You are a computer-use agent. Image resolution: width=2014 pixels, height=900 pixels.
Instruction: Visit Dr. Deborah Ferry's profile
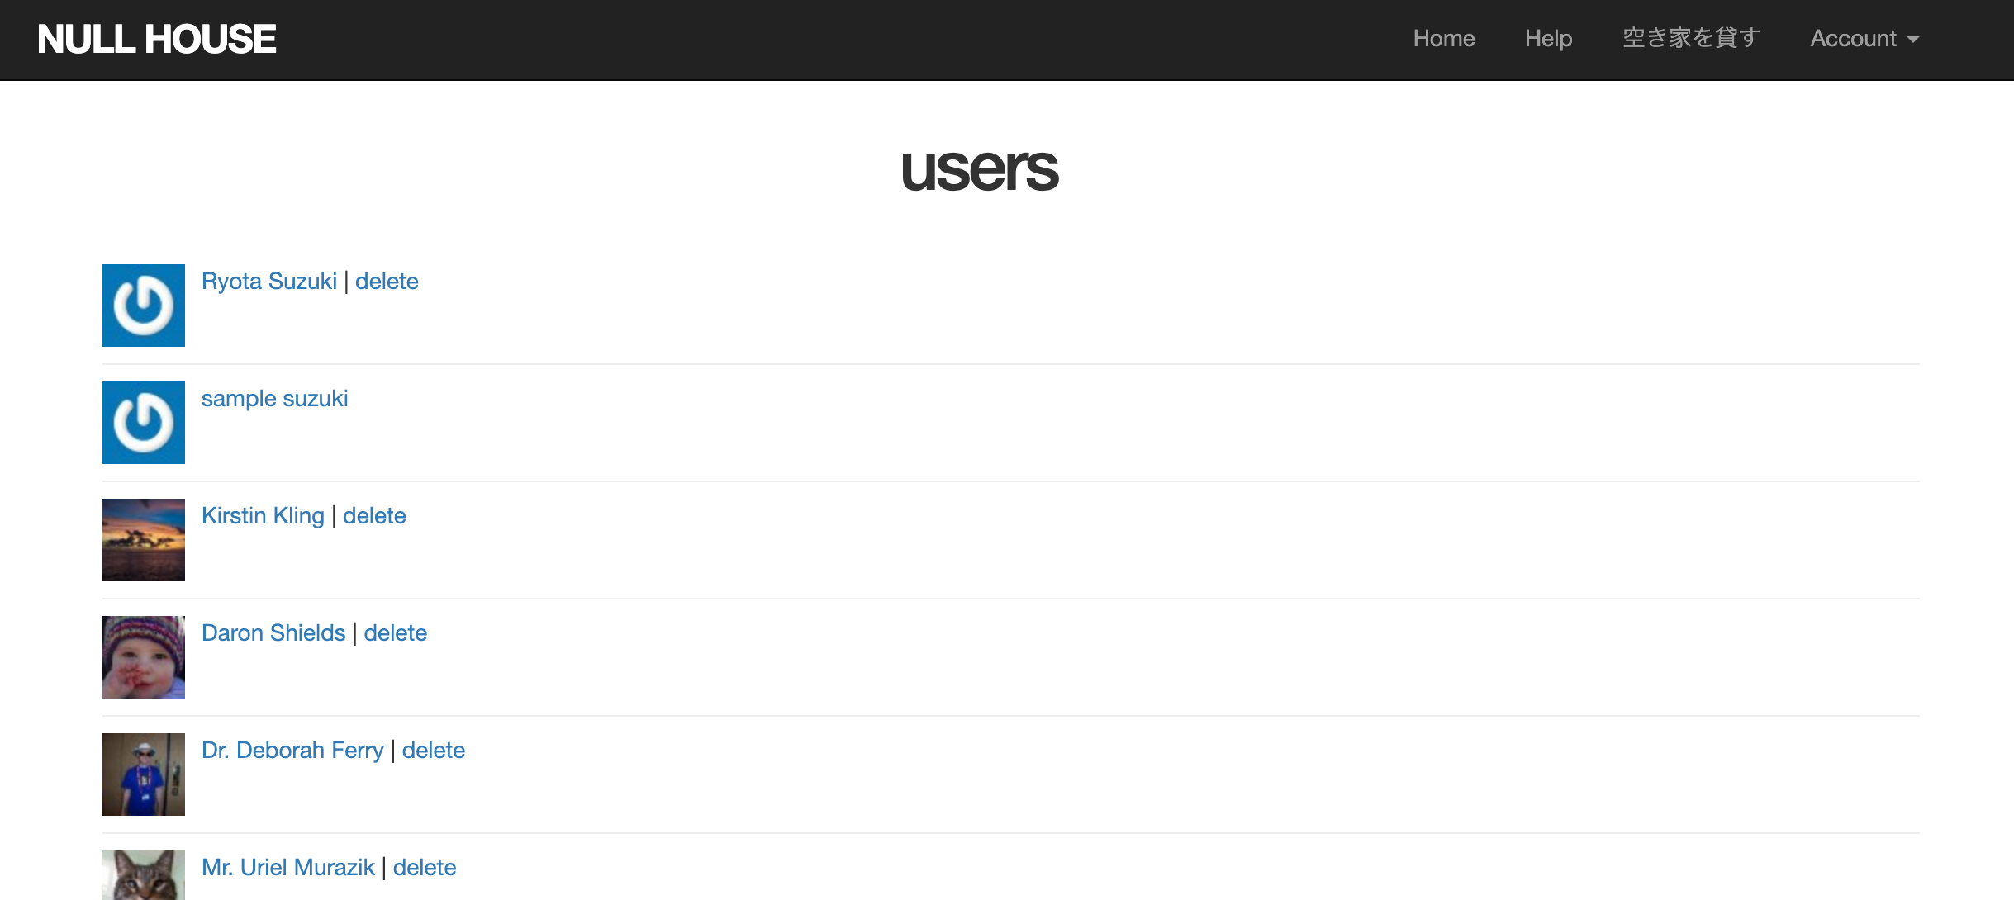coord(292,751)
